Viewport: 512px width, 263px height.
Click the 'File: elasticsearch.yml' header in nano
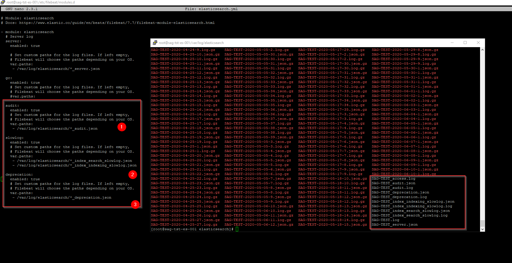(x=211, y=9)
